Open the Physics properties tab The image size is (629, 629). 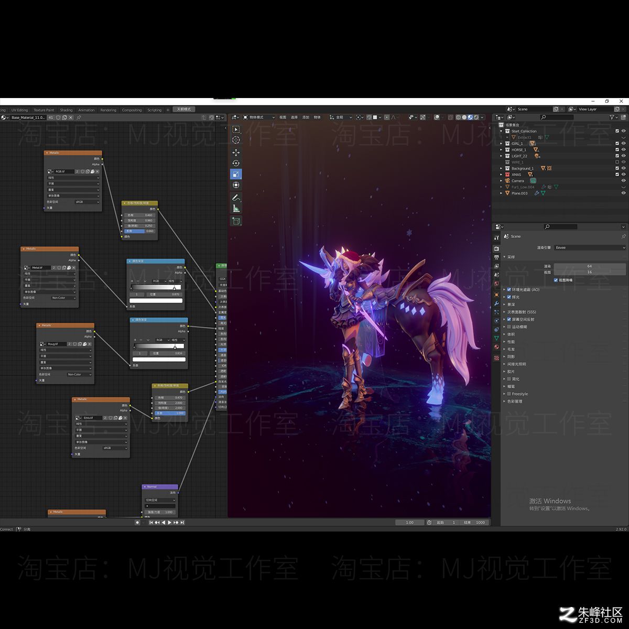tap(496, 321)
